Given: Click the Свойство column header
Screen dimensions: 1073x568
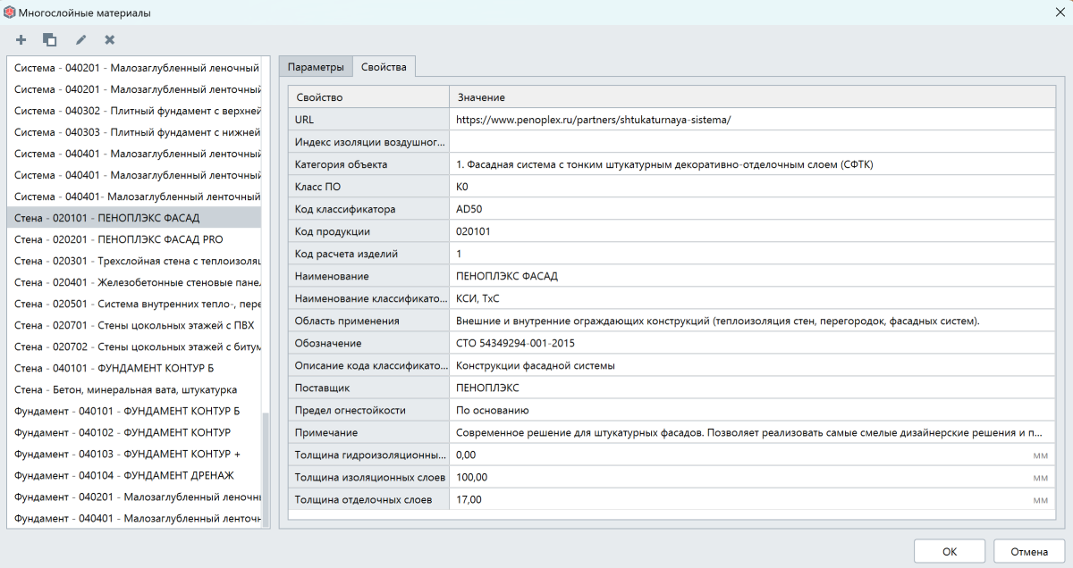Looking at the screenshot, I should point(368,96).
